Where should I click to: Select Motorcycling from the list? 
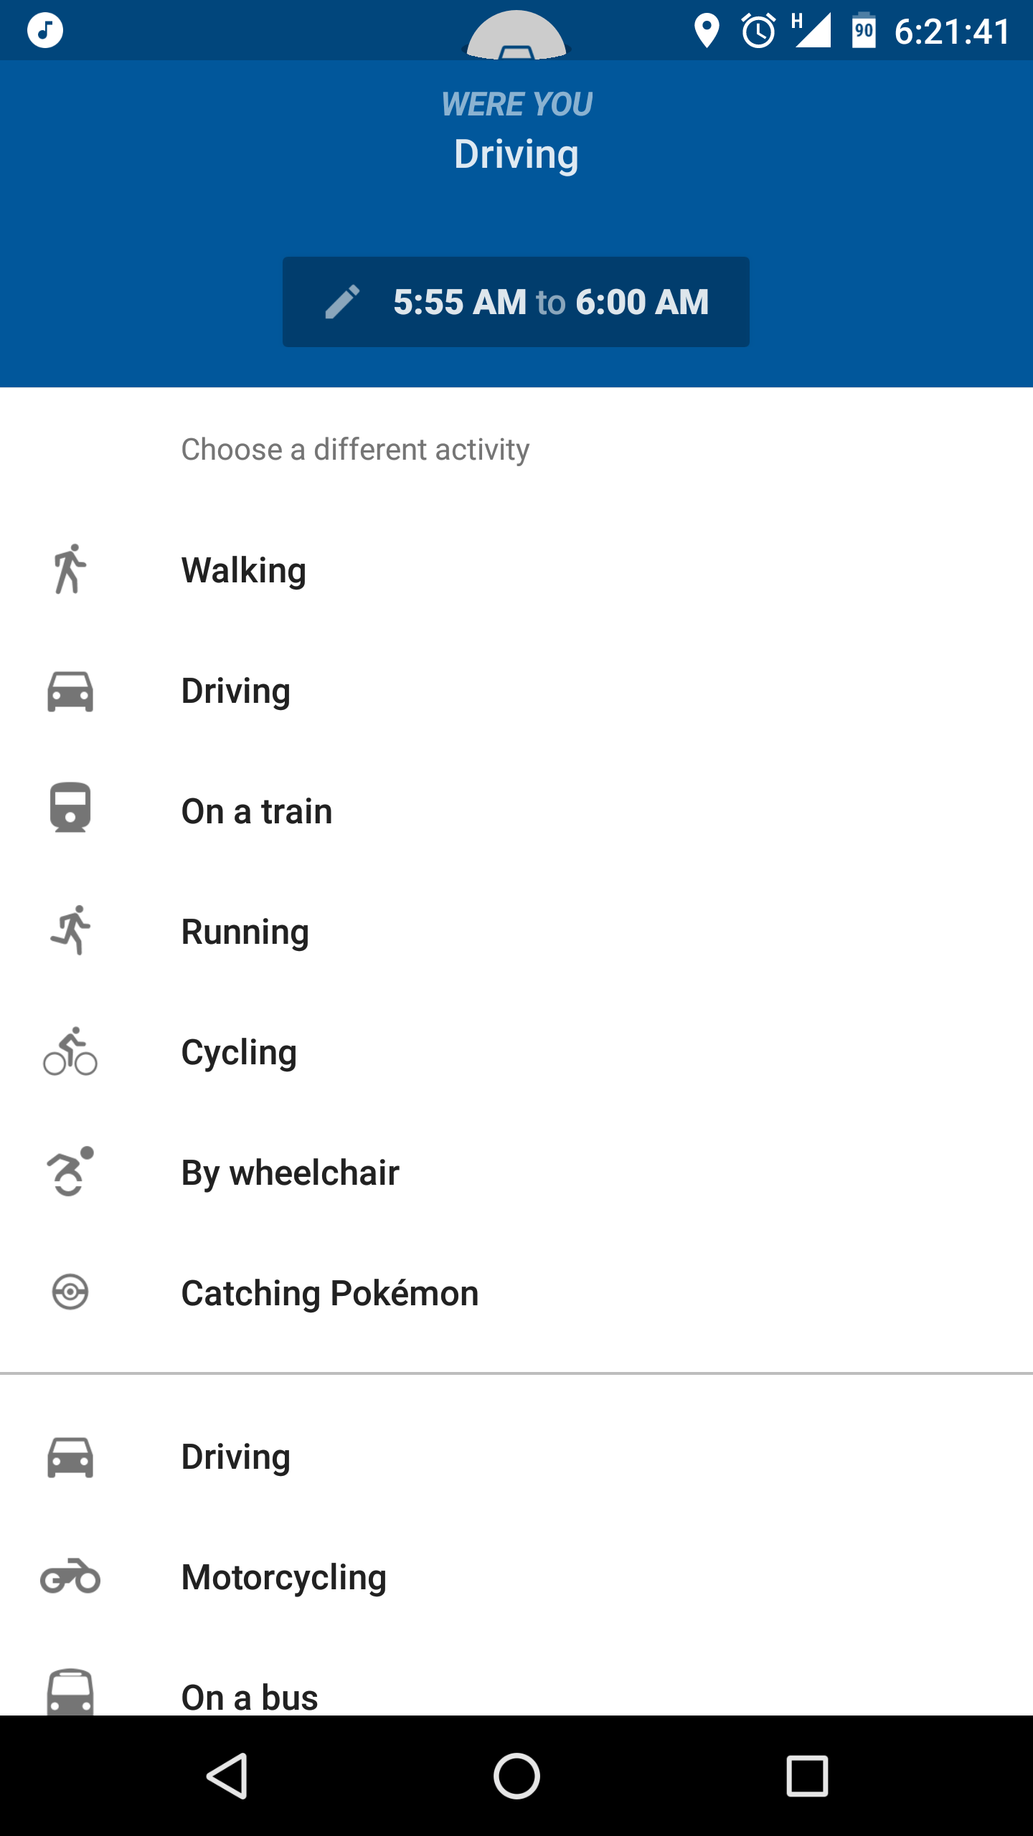(x=284, y=1578)
